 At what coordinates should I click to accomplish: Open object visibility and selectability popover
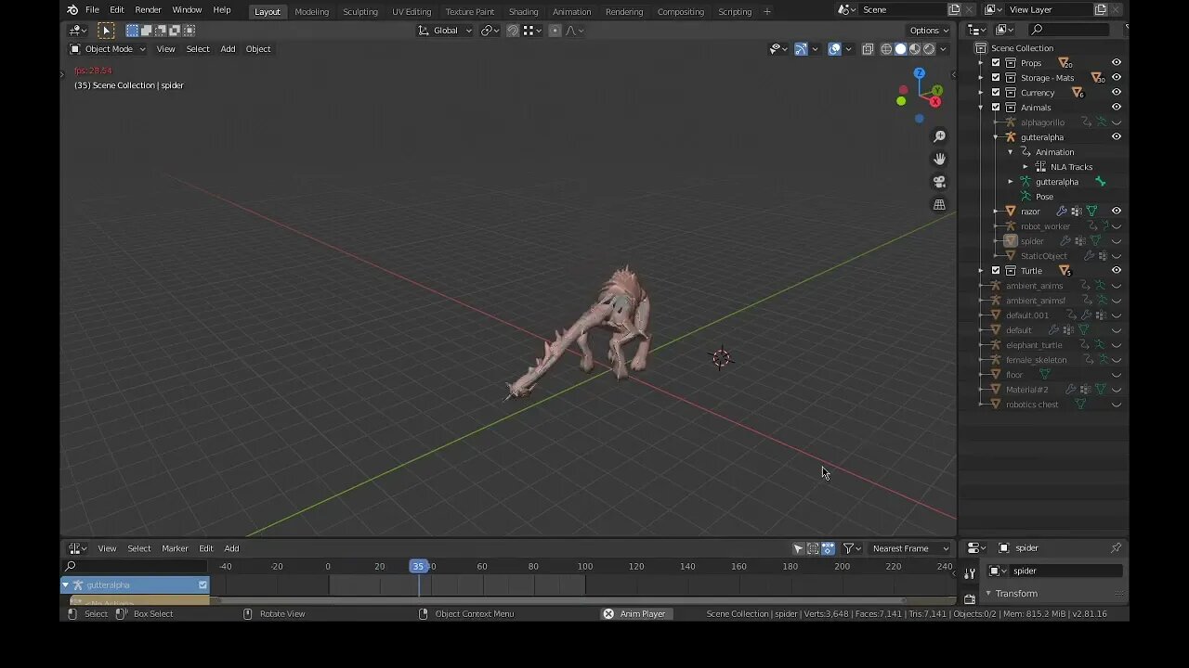coord(778,49)
